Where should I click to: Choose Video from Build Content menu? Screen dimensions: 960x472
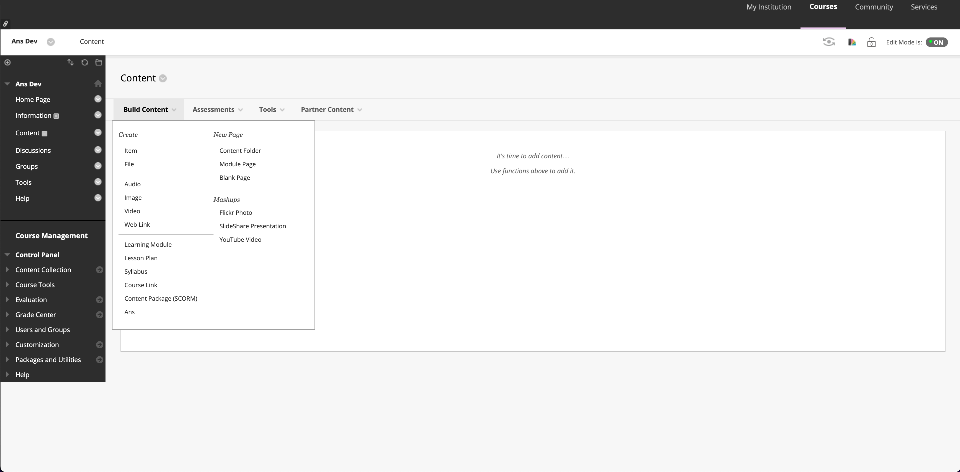pyautogui.click(x=132, y=211)
